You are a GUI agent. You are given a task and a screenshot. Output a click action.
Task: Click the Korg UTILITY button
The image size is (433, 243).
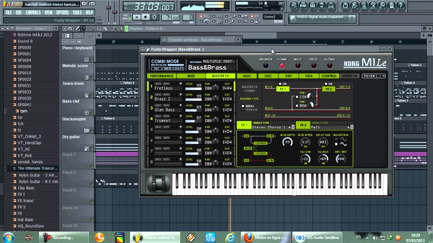click(179, 69)
